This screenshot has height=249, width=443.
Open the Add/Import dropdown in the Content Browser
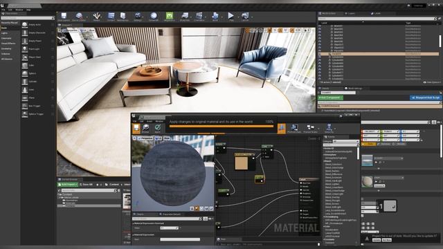(68, 185)
